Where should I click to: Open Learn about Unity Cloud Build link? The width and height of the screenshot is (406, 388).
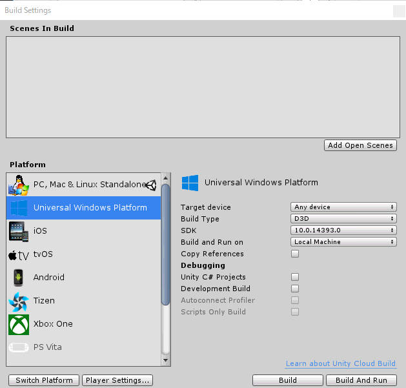point(341,363)
